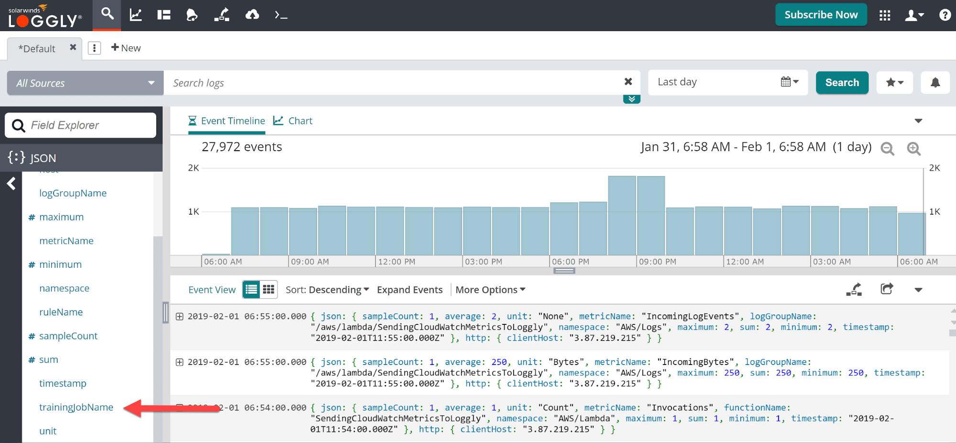Zoom in on the event timeline
The width and height of the screenshot is (956, 443).
[x=913, y=148]
